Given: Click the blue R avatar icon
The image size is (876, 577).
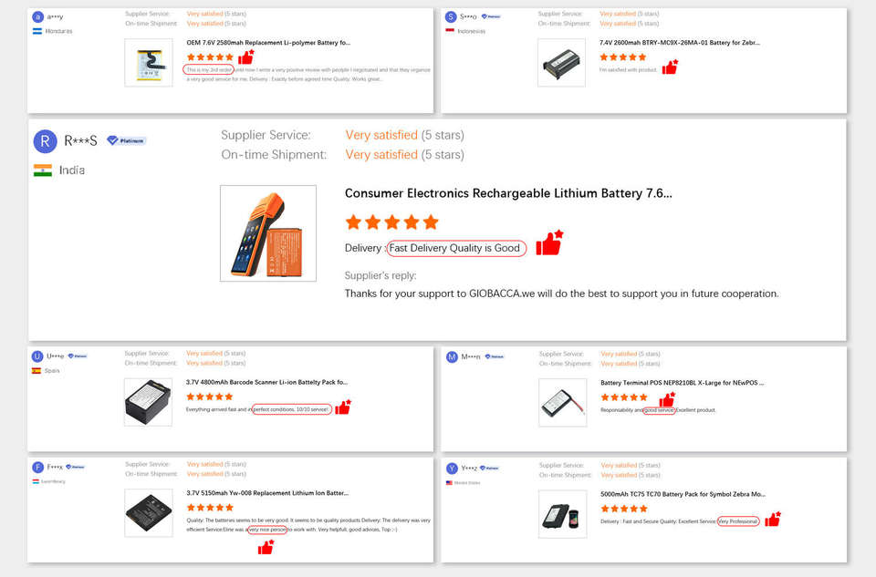Looking at the screenshot, I should (45, 141).
